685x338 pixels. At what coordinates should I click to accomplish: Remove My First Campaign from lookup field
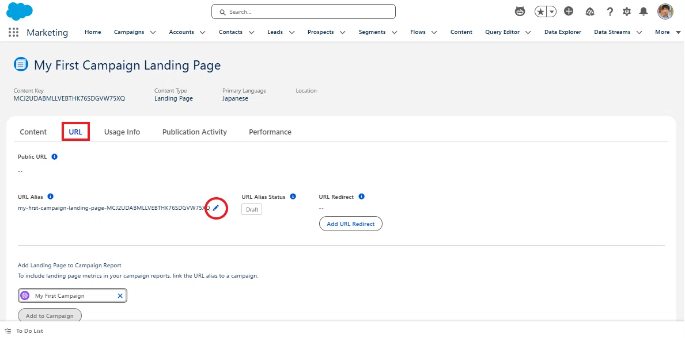[x=120, y=295]
